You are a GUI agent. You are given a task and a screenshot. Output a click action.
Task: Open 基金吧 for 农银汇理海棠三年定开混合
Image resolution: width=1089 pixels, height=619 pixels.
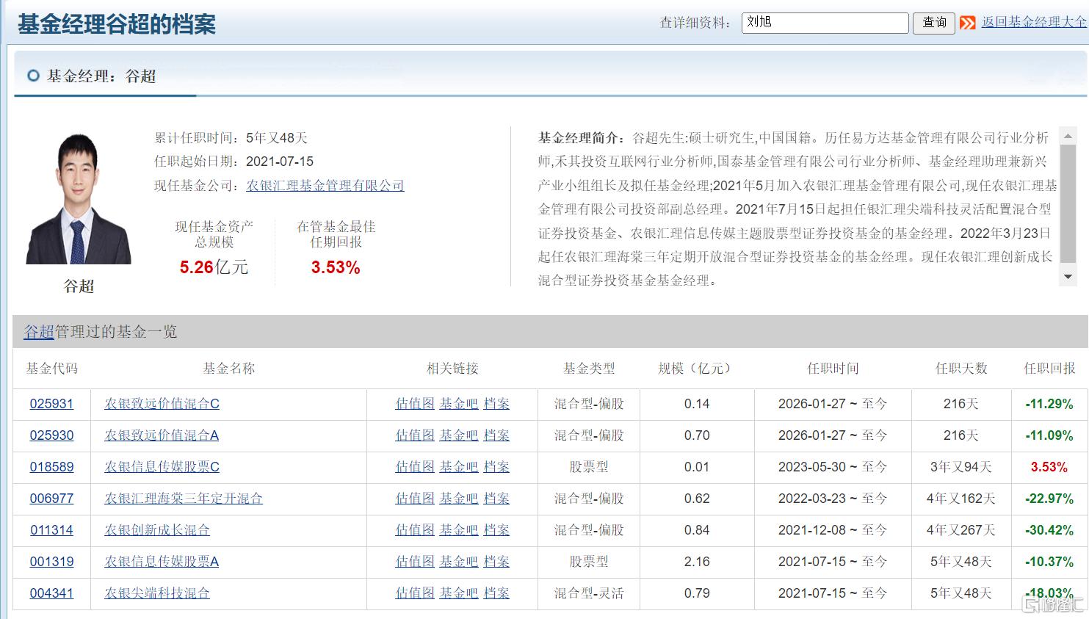coord(459,499)
